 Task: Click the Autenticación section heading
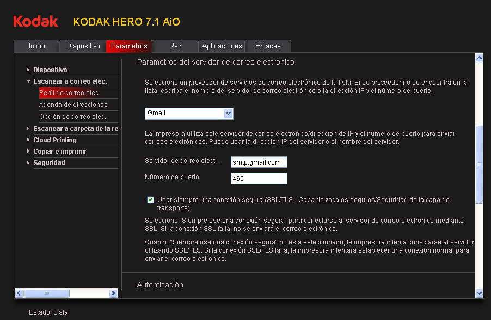[160, 285]
